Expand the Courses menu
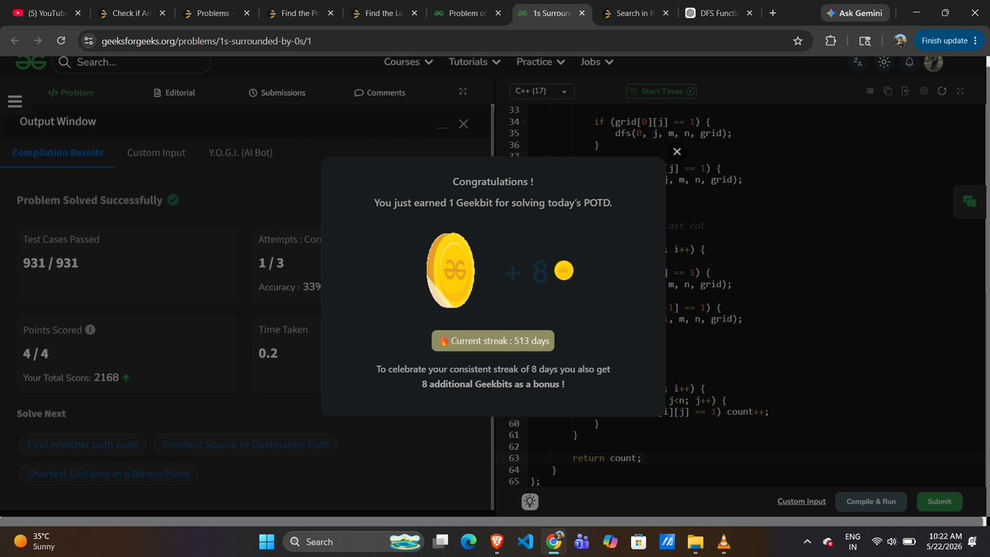 point(408,62)
